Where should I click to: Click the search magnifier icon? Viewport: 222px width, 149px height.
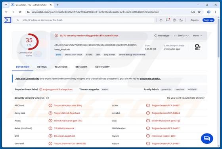(x=18, y=20)
